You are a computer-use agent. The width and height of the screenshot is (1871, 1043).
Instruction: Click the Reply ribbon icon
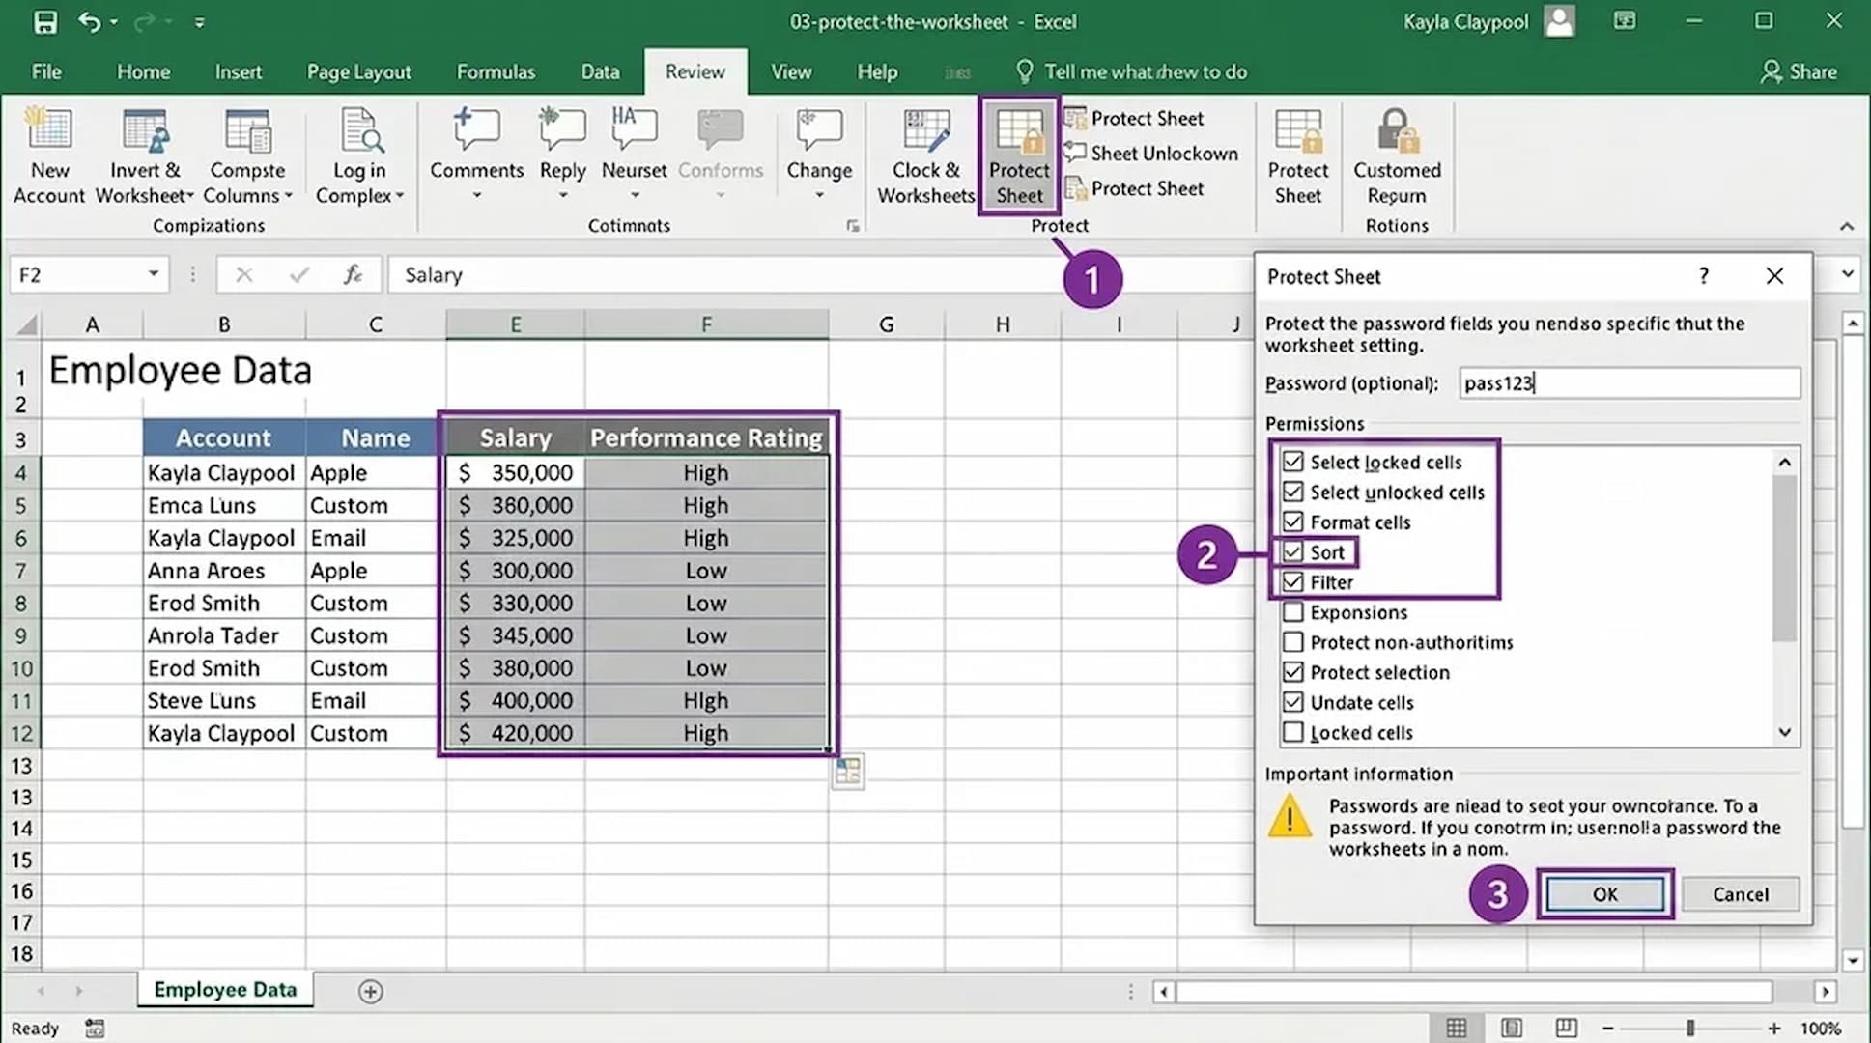click(x=562, y=129)
